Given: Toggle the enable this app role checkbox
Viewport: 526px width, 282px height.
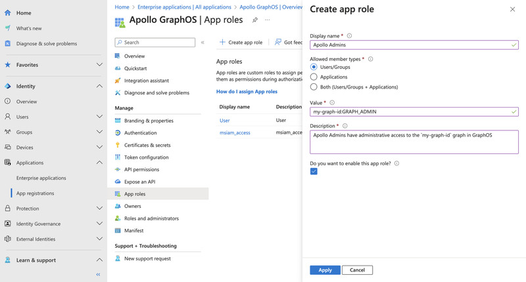Looking at the screenshot, I should (314, 172).
